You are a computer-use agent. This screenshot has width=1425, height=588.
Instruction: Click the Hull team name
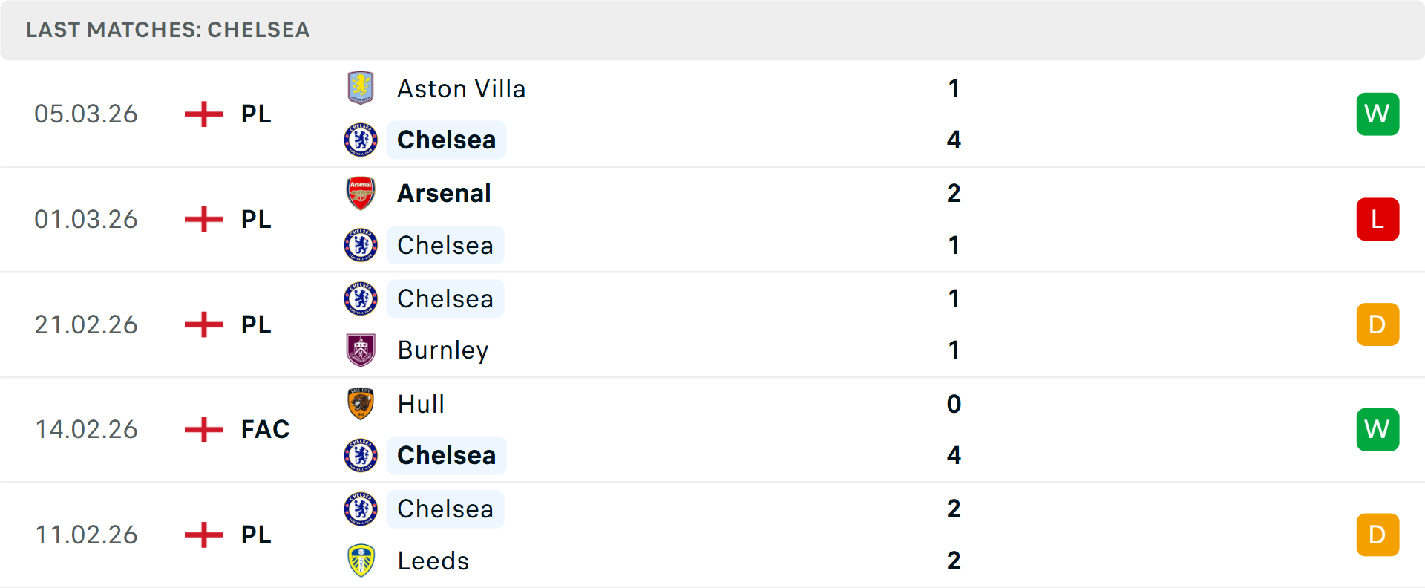[x=421, y=404]
